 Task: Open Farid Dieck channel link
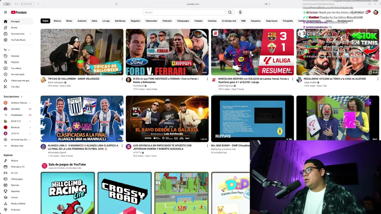coord(138,86)
